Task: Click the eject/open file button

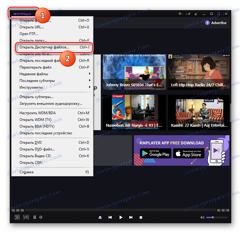Action: point(100,217)
